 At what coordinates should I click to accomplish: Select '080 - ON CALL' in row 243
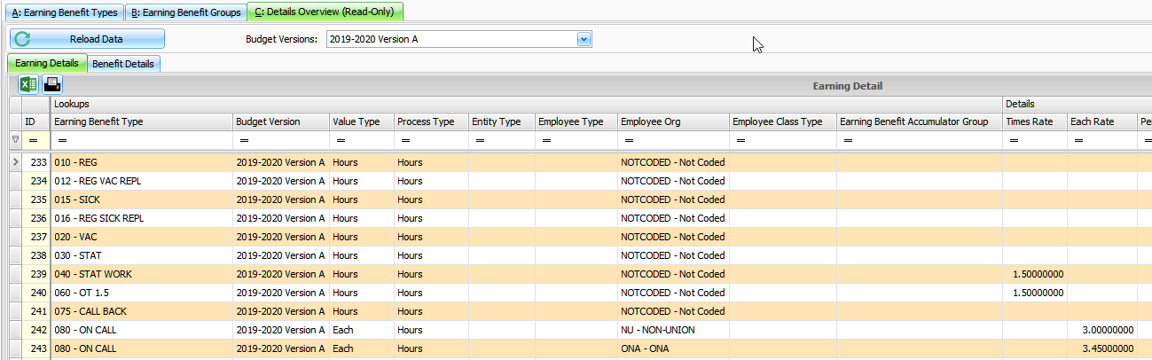tap(141, 348)
